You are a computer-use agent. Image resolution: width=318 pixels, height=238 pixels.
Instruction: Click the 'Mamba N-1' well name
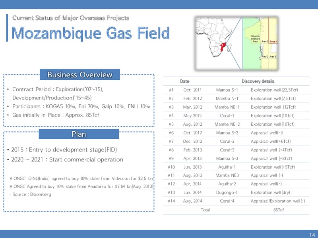pos(227,98)
